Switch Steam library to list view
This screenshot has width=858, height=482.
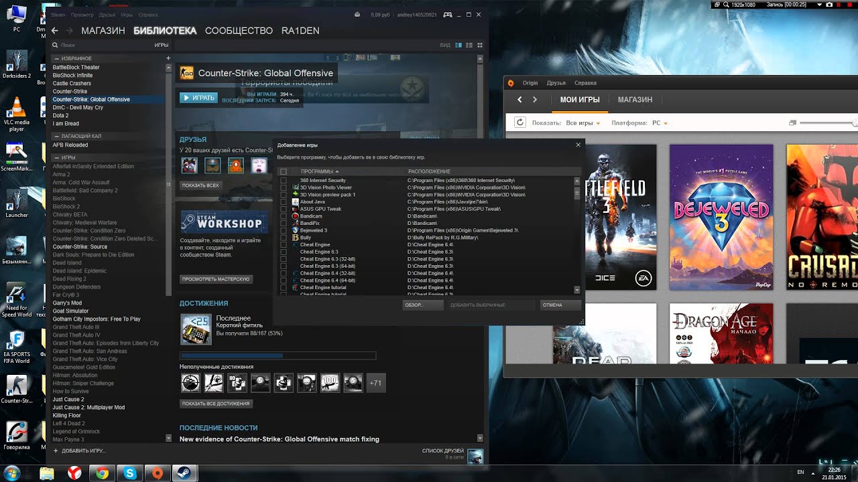[469, 45]
